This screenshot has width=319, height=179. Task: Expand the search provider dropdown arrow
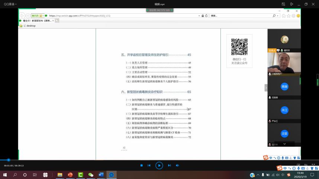pos(277,16)
